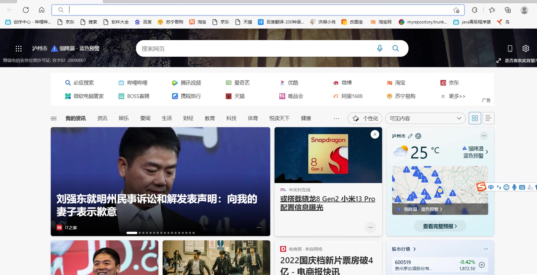Open 携程旅行 quick link
This screenshot has width=537, height=275.
coord(186,96)
